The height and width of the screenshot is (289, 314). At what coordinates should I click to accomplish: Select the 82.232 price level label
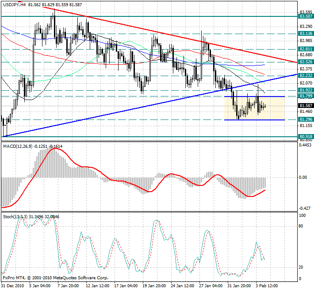(306, 76)
